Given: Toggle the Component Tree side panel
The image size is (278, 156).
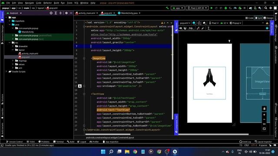Looking at the screenshot, I should coord(176,124).
